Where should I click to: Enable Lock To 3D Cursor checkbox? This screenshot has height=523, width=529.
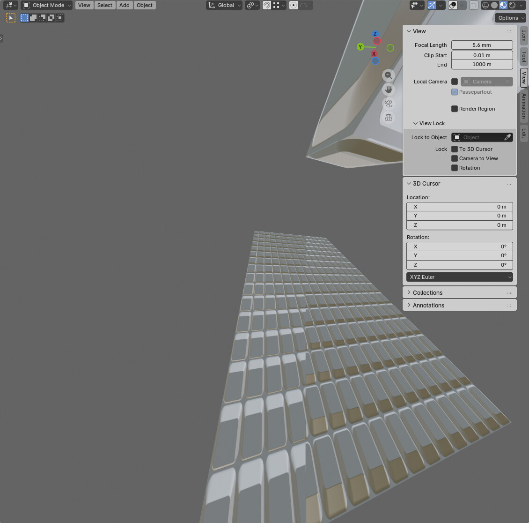click(x=455, y=149)
